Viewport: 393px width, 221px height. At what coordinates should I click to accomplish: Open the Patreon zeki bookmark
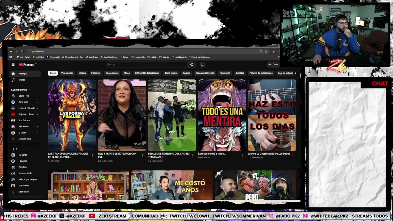[53, 57]
